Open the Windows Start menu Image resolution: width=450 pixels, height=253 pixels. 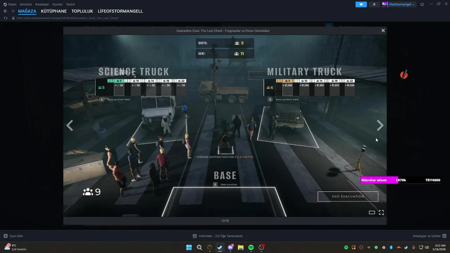point(189,247)
